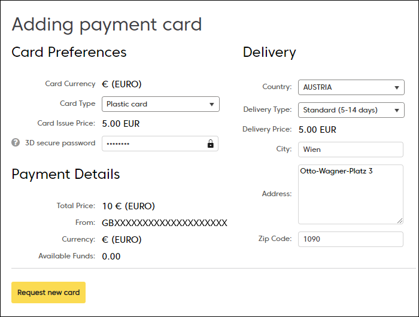
Task: Click the GBXXXX account number text
Action: [x=165, y=223]
